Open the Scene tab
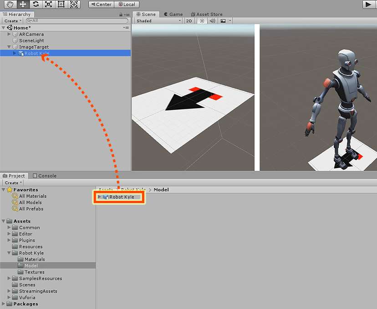 146,14
